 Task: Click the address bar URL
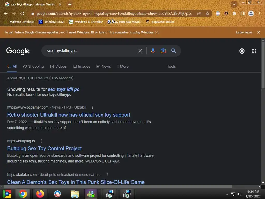115,13
